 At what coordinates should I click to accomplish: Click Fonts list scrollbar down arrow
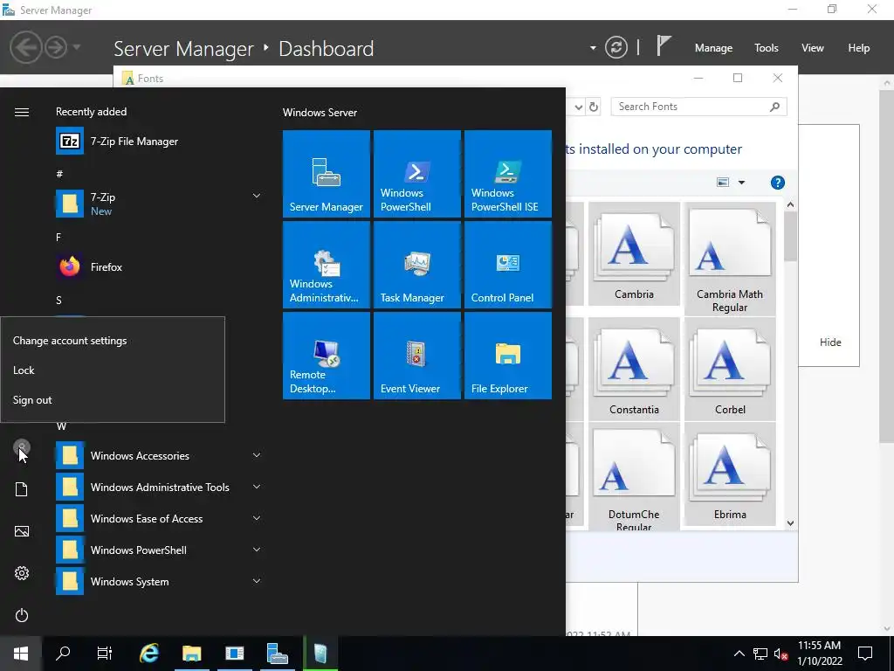tap(790, 523)
